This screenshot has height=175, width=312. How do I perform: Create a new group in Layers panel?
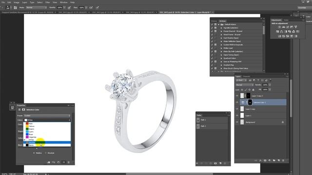tap(274, 160)
